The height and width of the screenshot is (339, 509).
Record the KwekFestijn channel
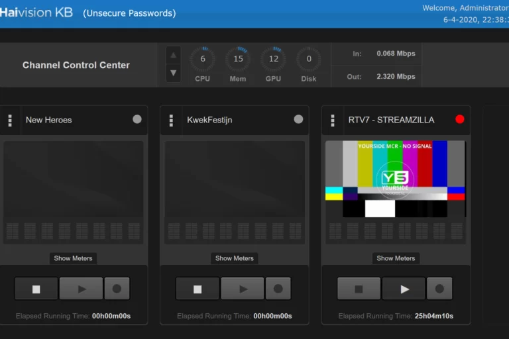278,289
